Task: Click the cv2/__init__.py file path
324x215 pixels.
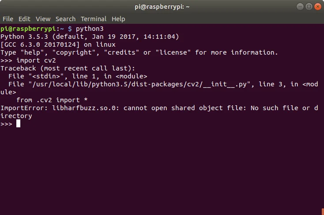Action: coord(139,84)
